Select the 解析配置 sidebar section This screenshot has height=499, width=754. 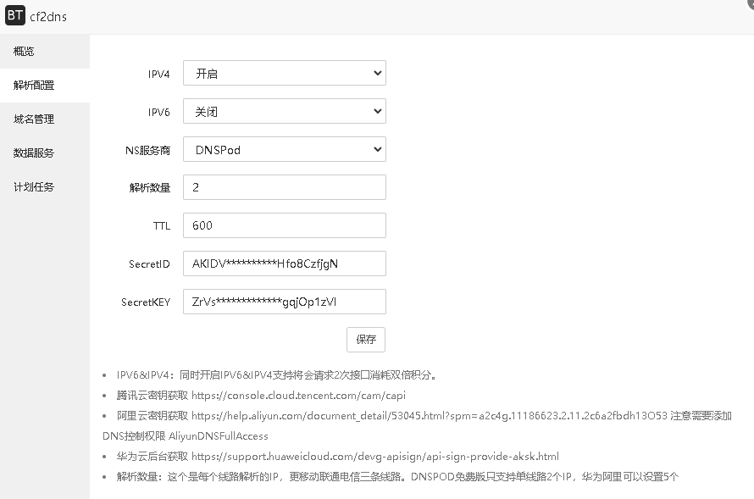pos(33,85)
